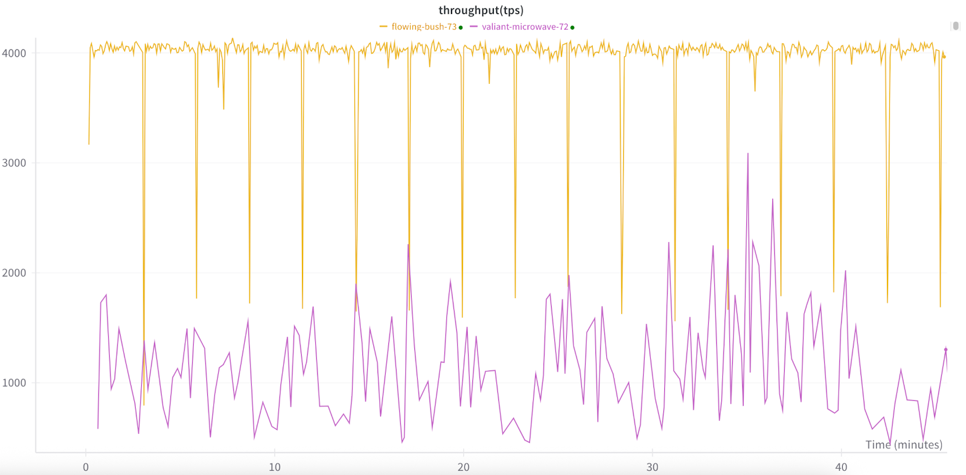Select the 20 minute tick label
The image size is (966, 475).
click(463, 467)
